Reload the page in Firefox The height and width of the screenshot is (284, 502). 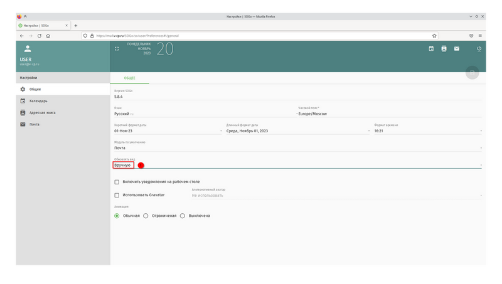(39, 36)
